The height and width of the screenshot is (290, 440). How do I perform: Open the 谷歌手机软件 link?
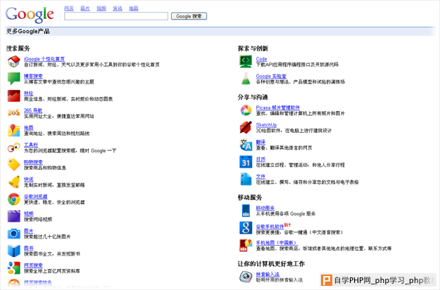tap(270, 227)
